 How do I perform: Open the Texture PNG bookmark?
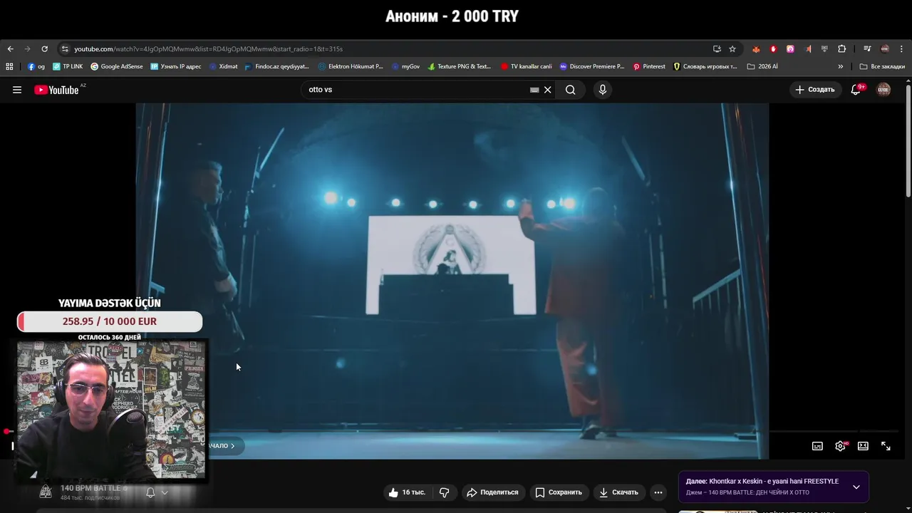[460, 66]
